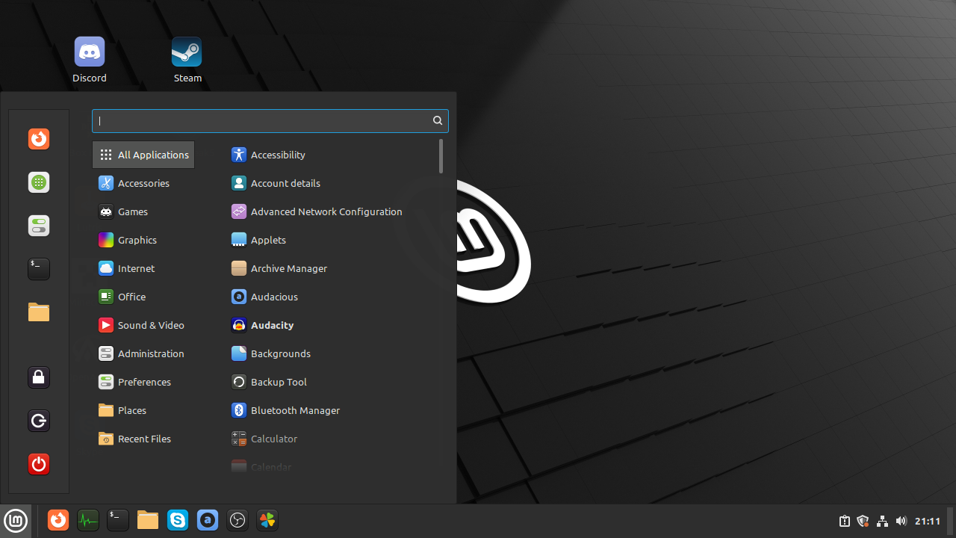This screenshot has width=956, height=538.
Task: Open the Steam desktop shortcut
Action: 187,60
